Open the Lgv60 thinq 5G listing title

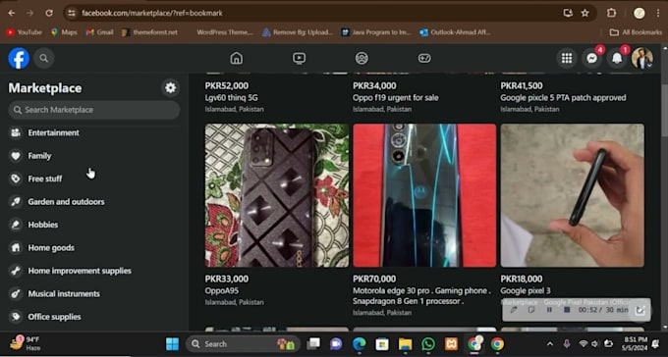(x=231, y=98)
